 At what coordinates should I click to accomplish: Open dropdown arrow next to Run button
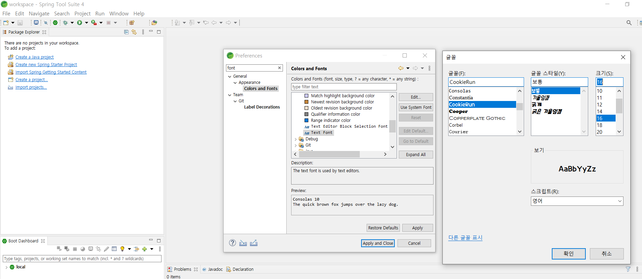coord(86,23)
